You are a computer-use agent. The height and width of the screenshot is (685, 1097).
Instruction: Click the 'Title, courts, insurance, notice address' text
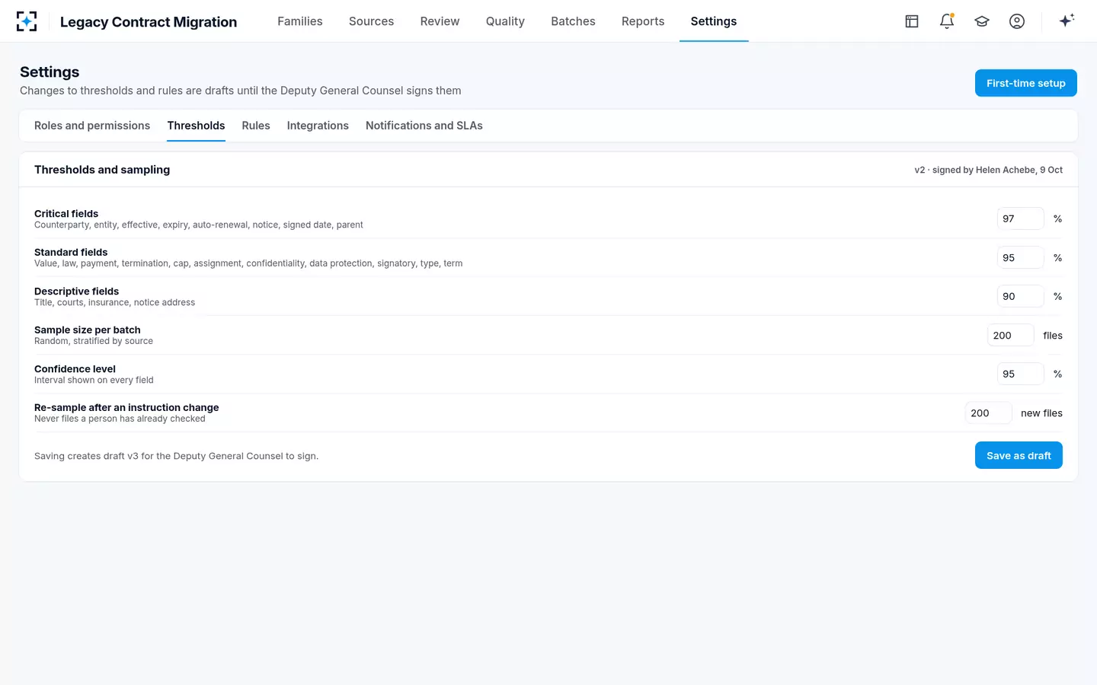coord(114,302)
